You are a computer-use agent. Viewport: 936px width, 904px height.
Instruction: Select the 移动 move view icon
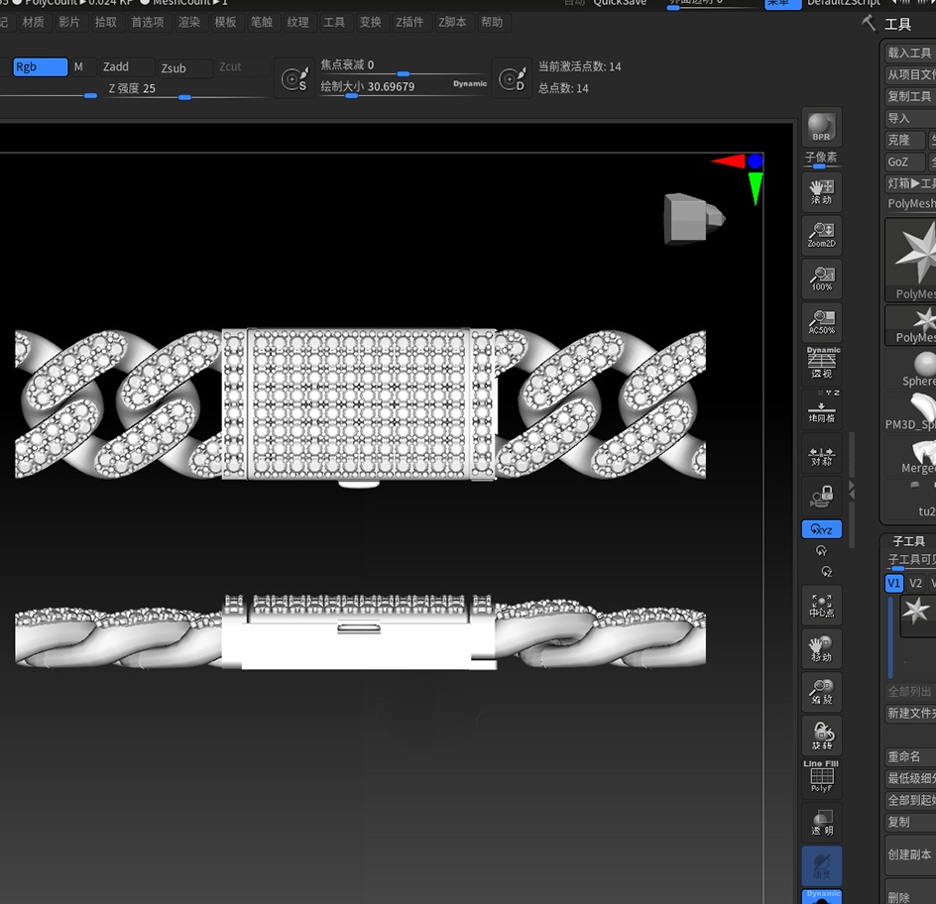click(x=821, y=649)
